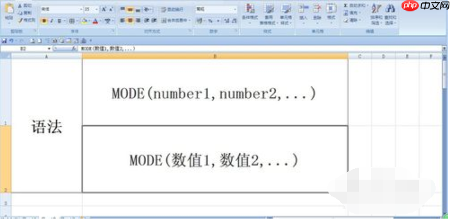Click the Paste icon in clipboard group

coord(9,8)
